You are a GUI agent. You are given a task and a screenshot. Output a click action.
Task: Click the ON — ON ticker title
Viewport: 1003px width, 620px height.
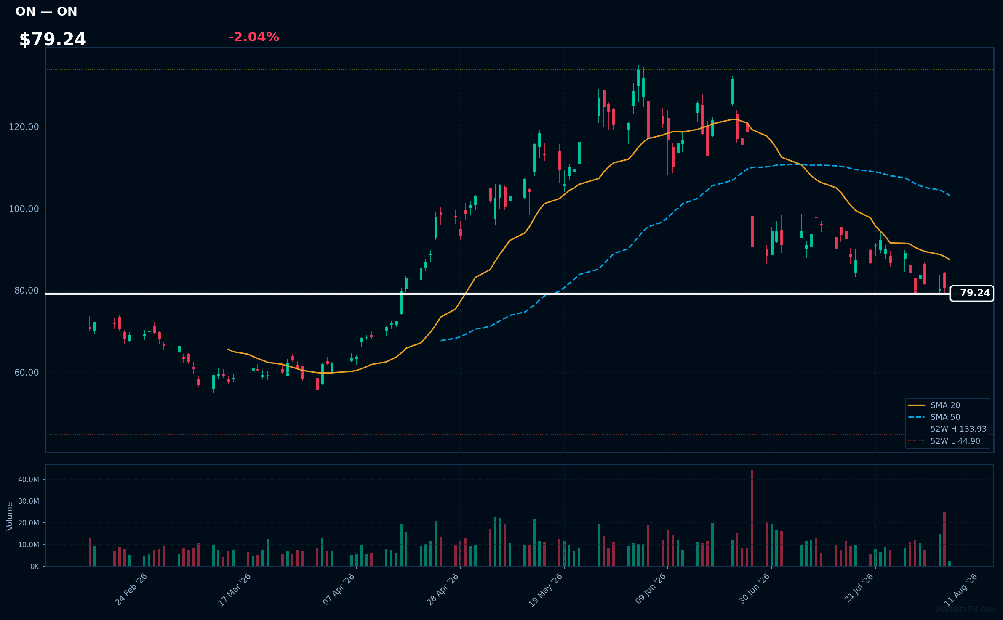[x=46, y=11]
